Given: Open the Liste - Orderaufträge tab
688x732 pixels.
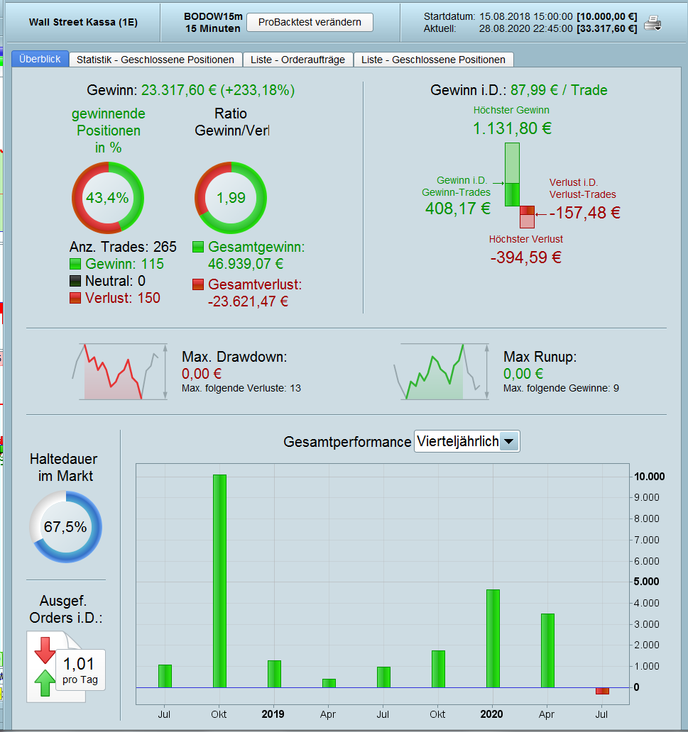Looking at the screenshot, I should [297, 60].
